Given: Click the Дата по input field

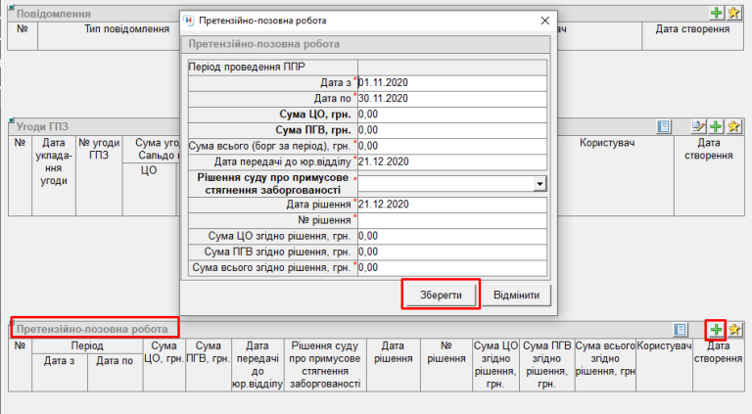Looking at the screenshot, I should click(x=451, y=98).
